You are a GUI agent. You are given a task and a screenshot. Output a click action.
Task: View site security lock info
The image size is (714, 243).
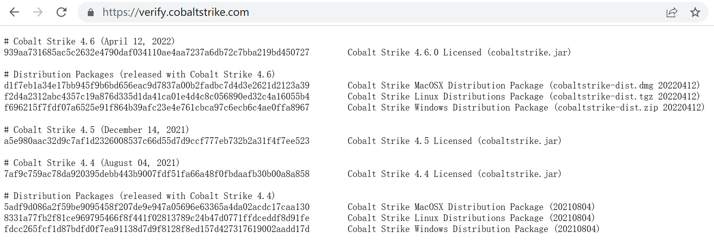click(91, 12)
